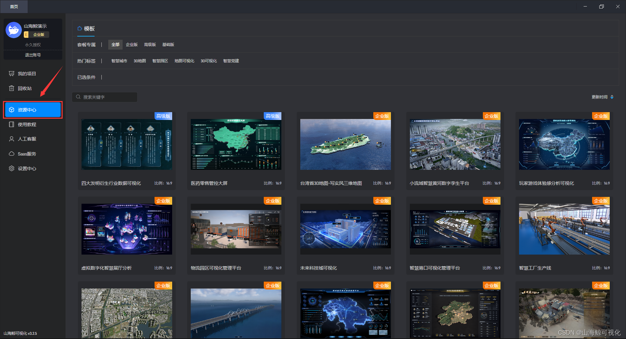Select the 3D可视化 hot tag
The width and height of the screenshot is (626, 339).
(x=209, y=61)
